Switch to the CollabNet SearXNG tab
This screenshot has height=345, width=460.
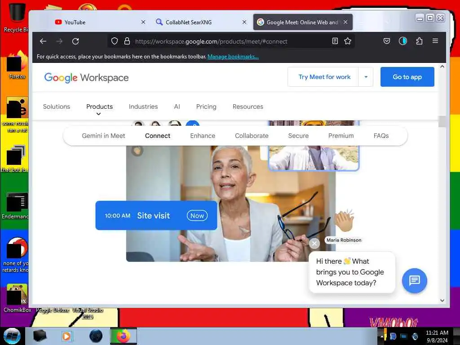coord(201,22)
